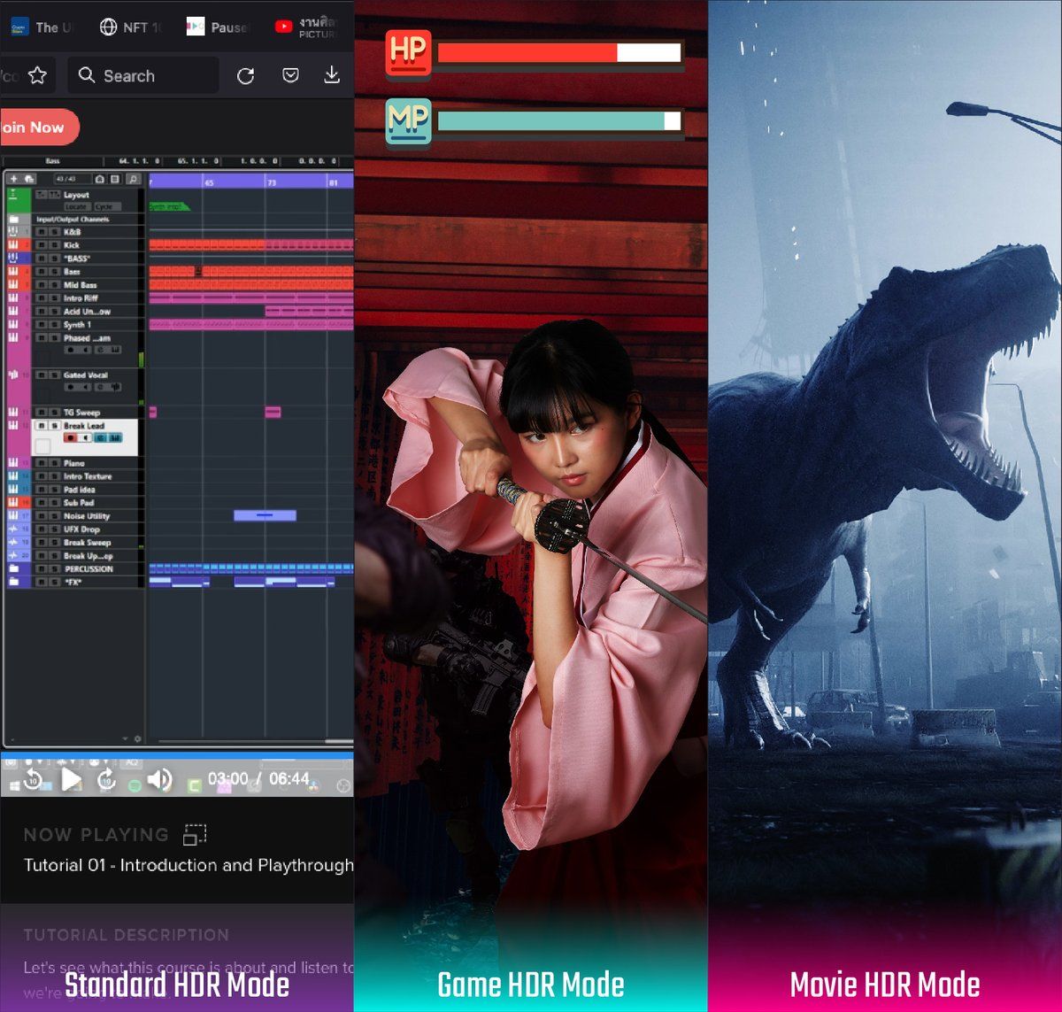Click the video volume speaker icon
Image resolution: width=1062 pixels, height=1012 pixels.
pyautogui.click(x=159, y=779)
